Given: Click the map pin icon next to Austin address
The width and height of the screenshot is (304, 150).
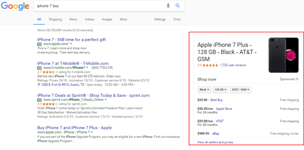Looking at the screenshot, I should click(39, 85).
